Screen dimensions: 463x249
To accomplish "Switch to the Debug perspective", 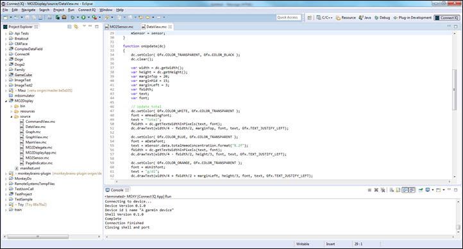I will 382,18.
